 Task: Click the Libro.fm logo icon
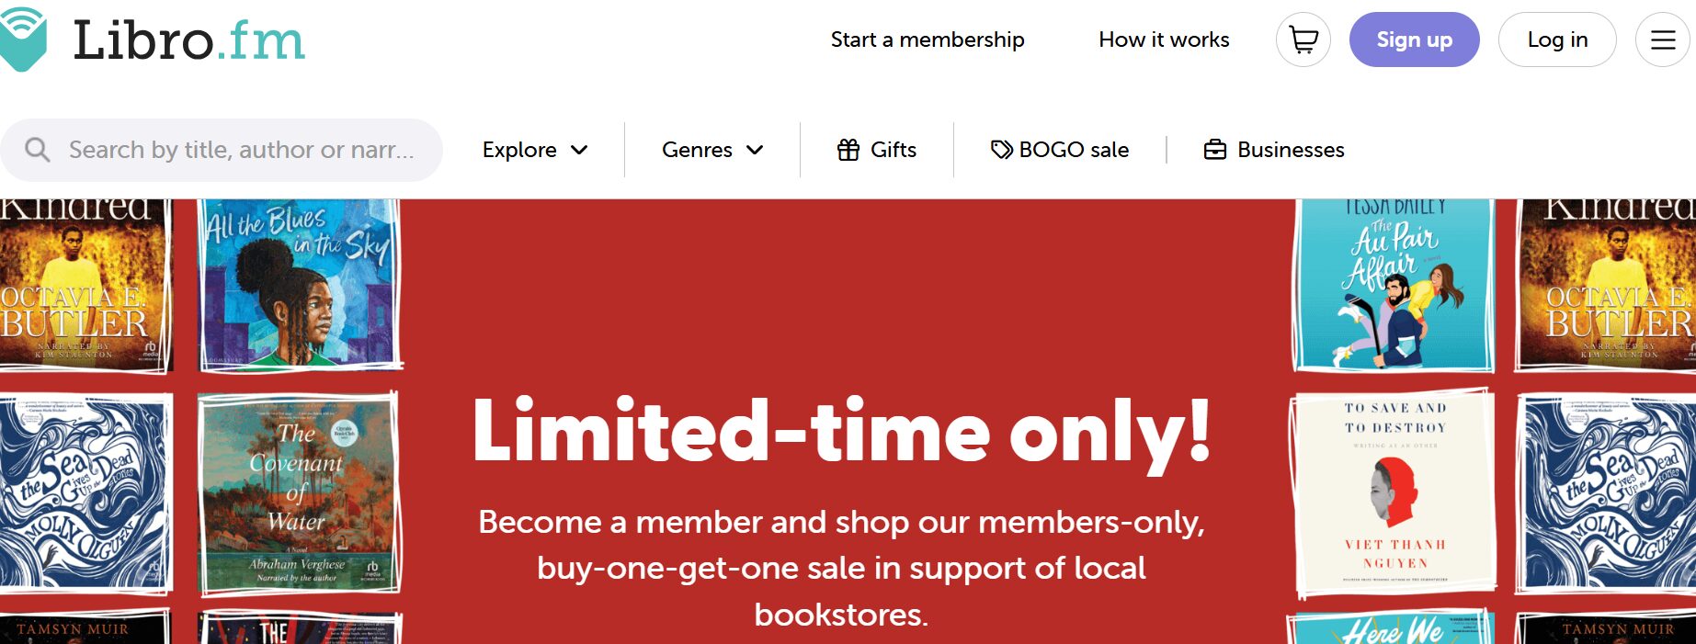tap(22, 39)
